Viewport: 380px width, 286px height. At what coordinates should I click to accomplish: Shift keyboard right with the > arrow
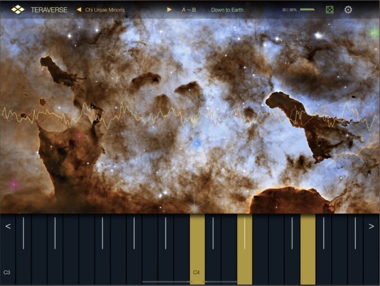(x=371, y=226)
